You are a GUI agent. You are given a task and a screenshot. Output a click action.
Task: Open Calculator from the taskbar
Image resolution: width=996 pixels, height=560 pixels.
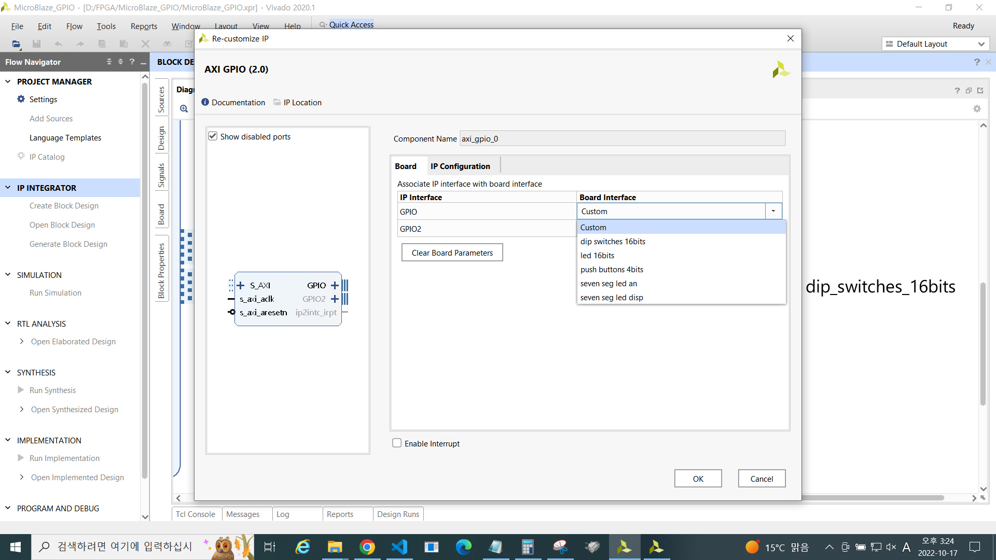[528, 547]
